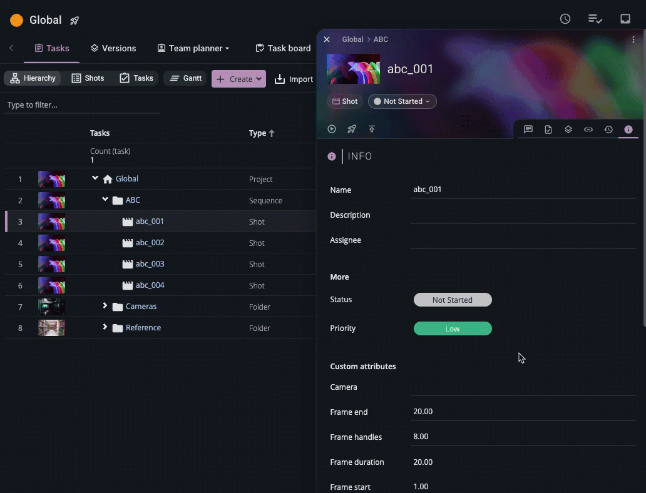This screenshot has height=493, width=646.
Task: Collapse the ABC sequence
Action: pyautogui.click(x=105, y=200)
